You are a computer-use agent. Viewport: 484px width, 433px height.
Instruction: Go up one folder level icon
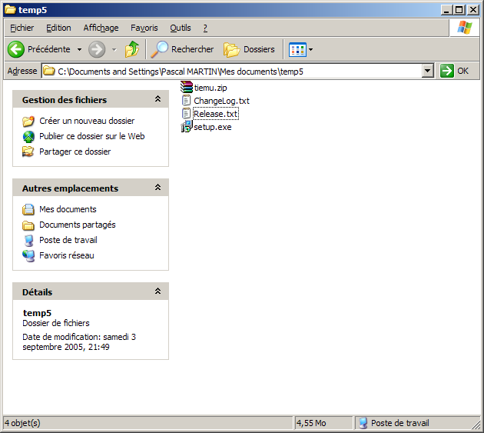click(132, 49)
